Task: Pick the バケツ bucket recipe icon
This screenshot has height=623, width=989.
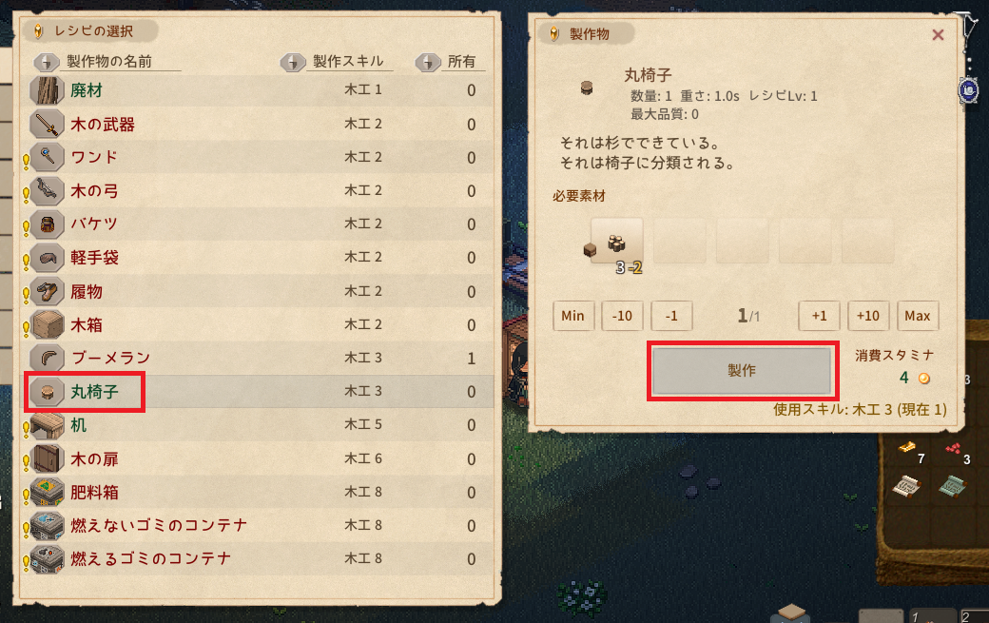Action: 48,224
